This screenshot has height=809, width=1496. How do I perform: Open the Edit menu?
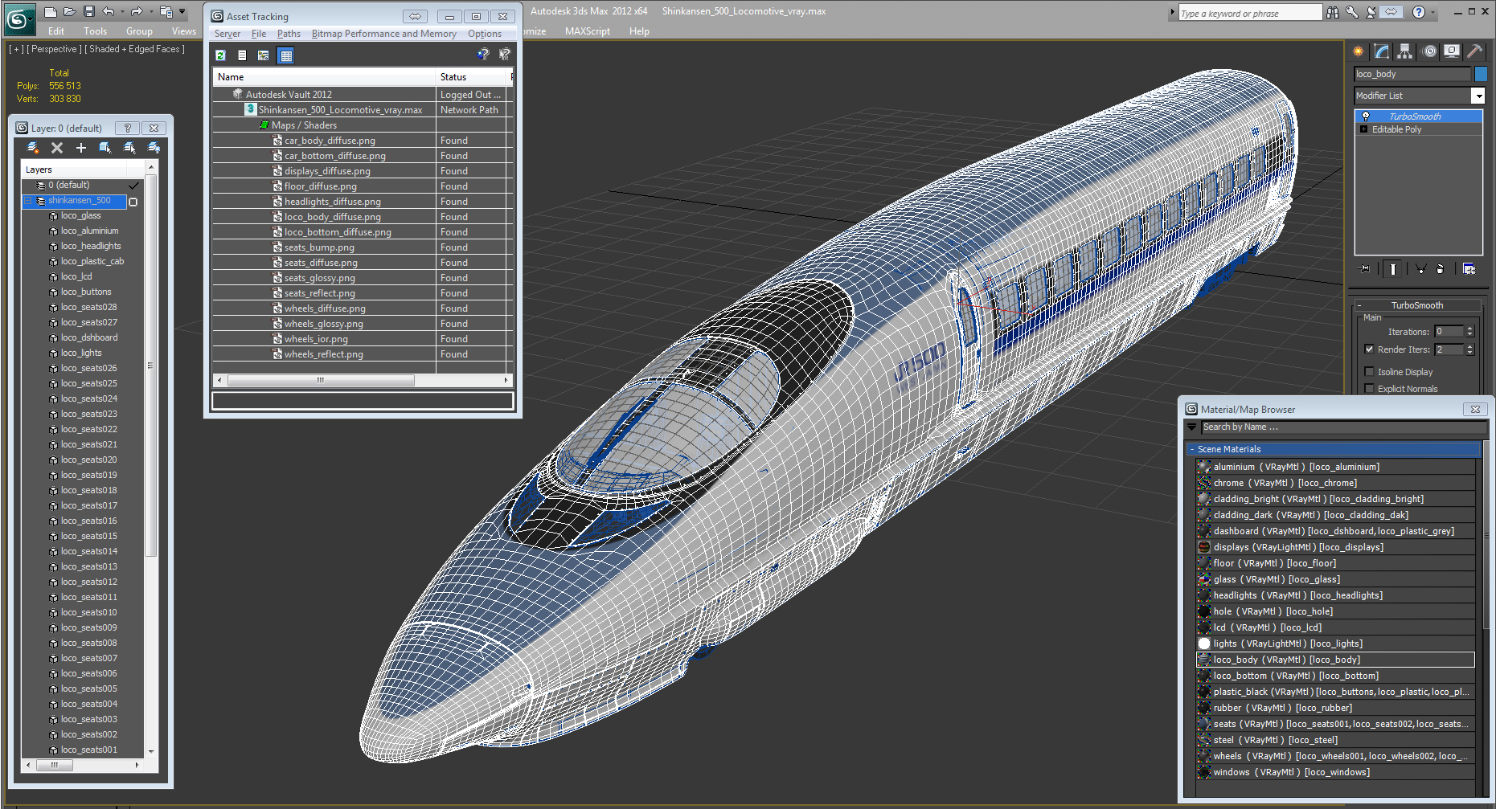(x=56, y=31)
